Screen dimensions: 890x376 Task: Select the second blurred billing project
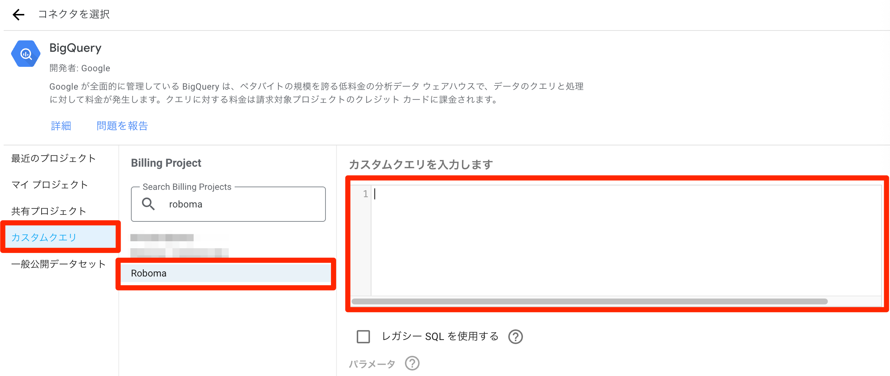(x=179, y=253)
